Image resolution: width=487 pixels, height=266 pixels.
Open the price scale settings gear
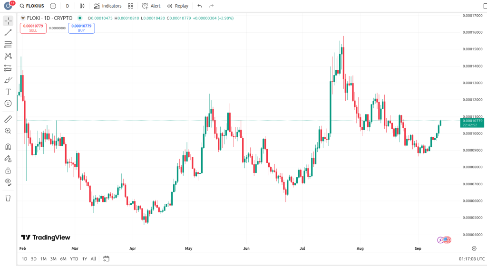(474, 248)
